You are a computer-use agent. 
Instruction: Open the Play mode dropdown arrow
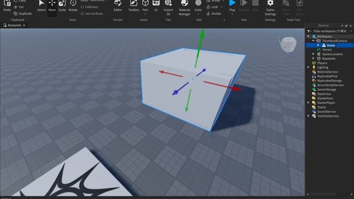click(232, 14)
